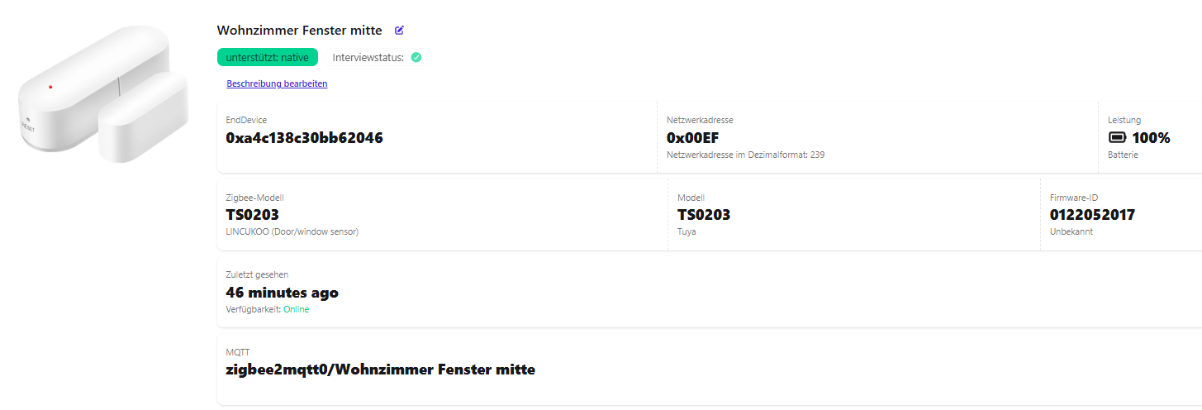1202x410 pixels.
Task: Click the door sensor product image
Action: tap(102, 93)
